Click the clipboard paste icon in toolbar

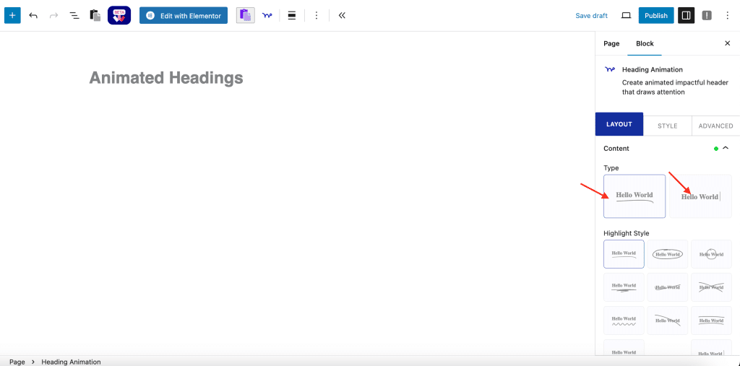95,16
